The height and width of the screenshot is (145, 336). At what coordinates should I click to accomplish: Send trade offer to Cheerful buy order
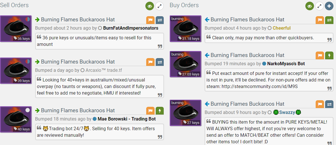[329, 20]
